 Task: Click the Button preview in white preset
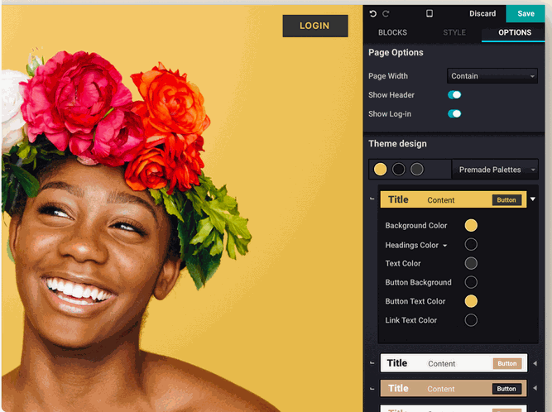507,363
